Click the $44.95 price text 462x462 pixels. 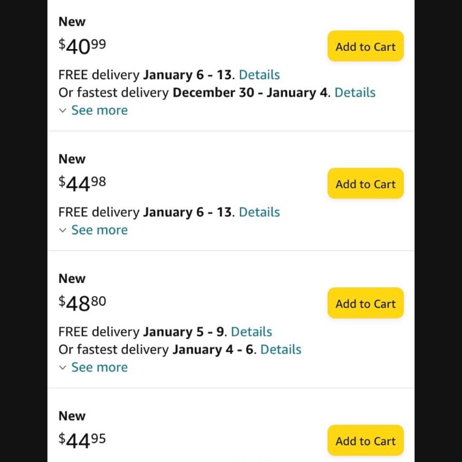pyautogui.click(x=82, y=441)
